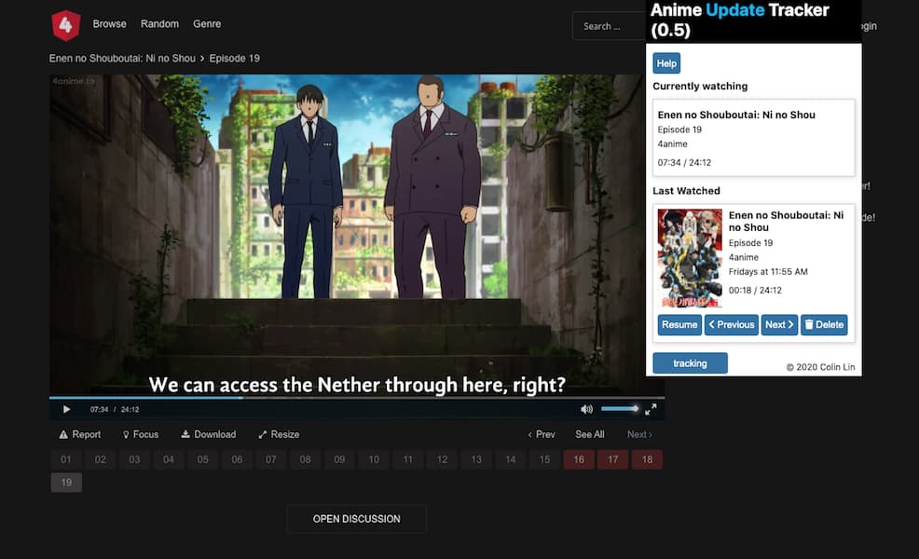The width and height of the screenshot is (919, 559).
Task: Select watched episode 17
Action: point(613,459)
